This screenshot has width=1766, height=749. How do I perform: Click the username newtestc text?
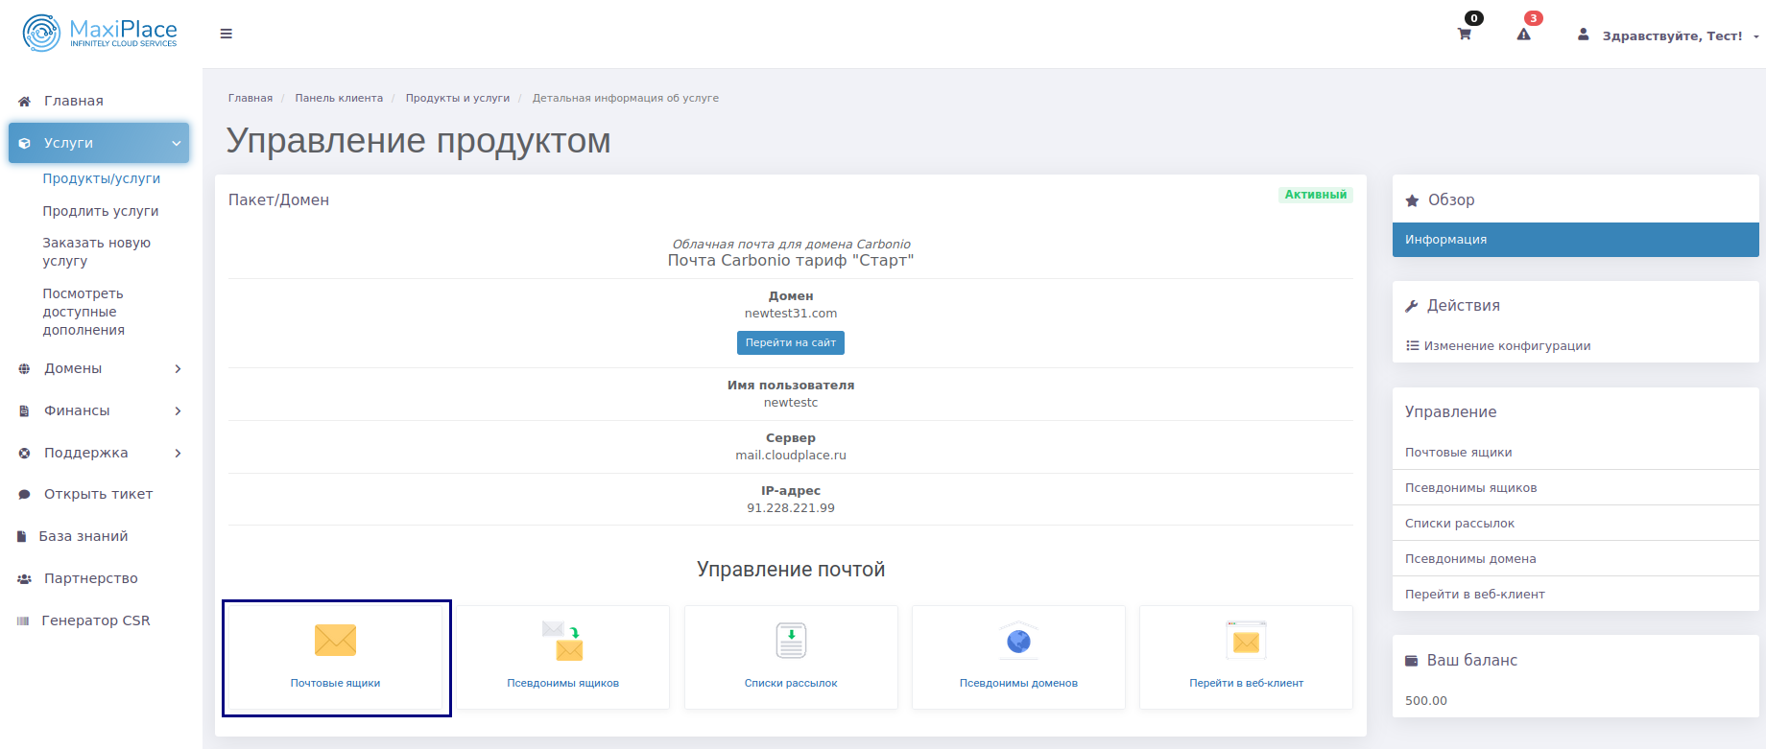[791, 403]
